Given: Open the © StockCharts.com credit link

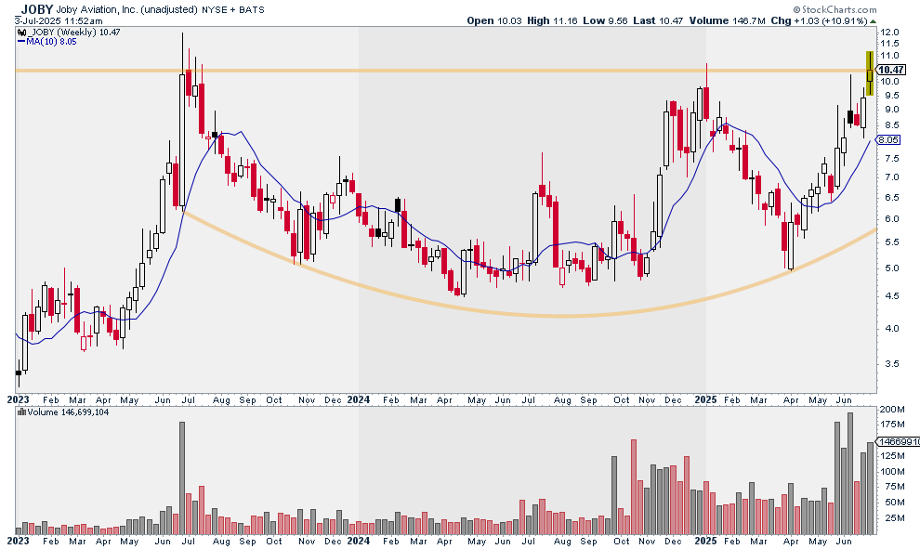Looking at the screenshot, I should [x=835, y=9].
